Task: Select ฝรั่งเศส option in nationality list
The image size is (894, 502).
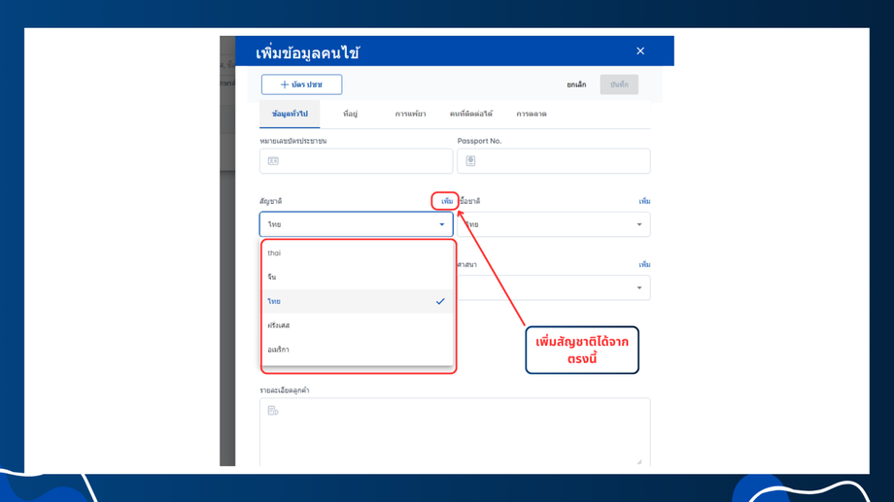Action: (358, 325)
